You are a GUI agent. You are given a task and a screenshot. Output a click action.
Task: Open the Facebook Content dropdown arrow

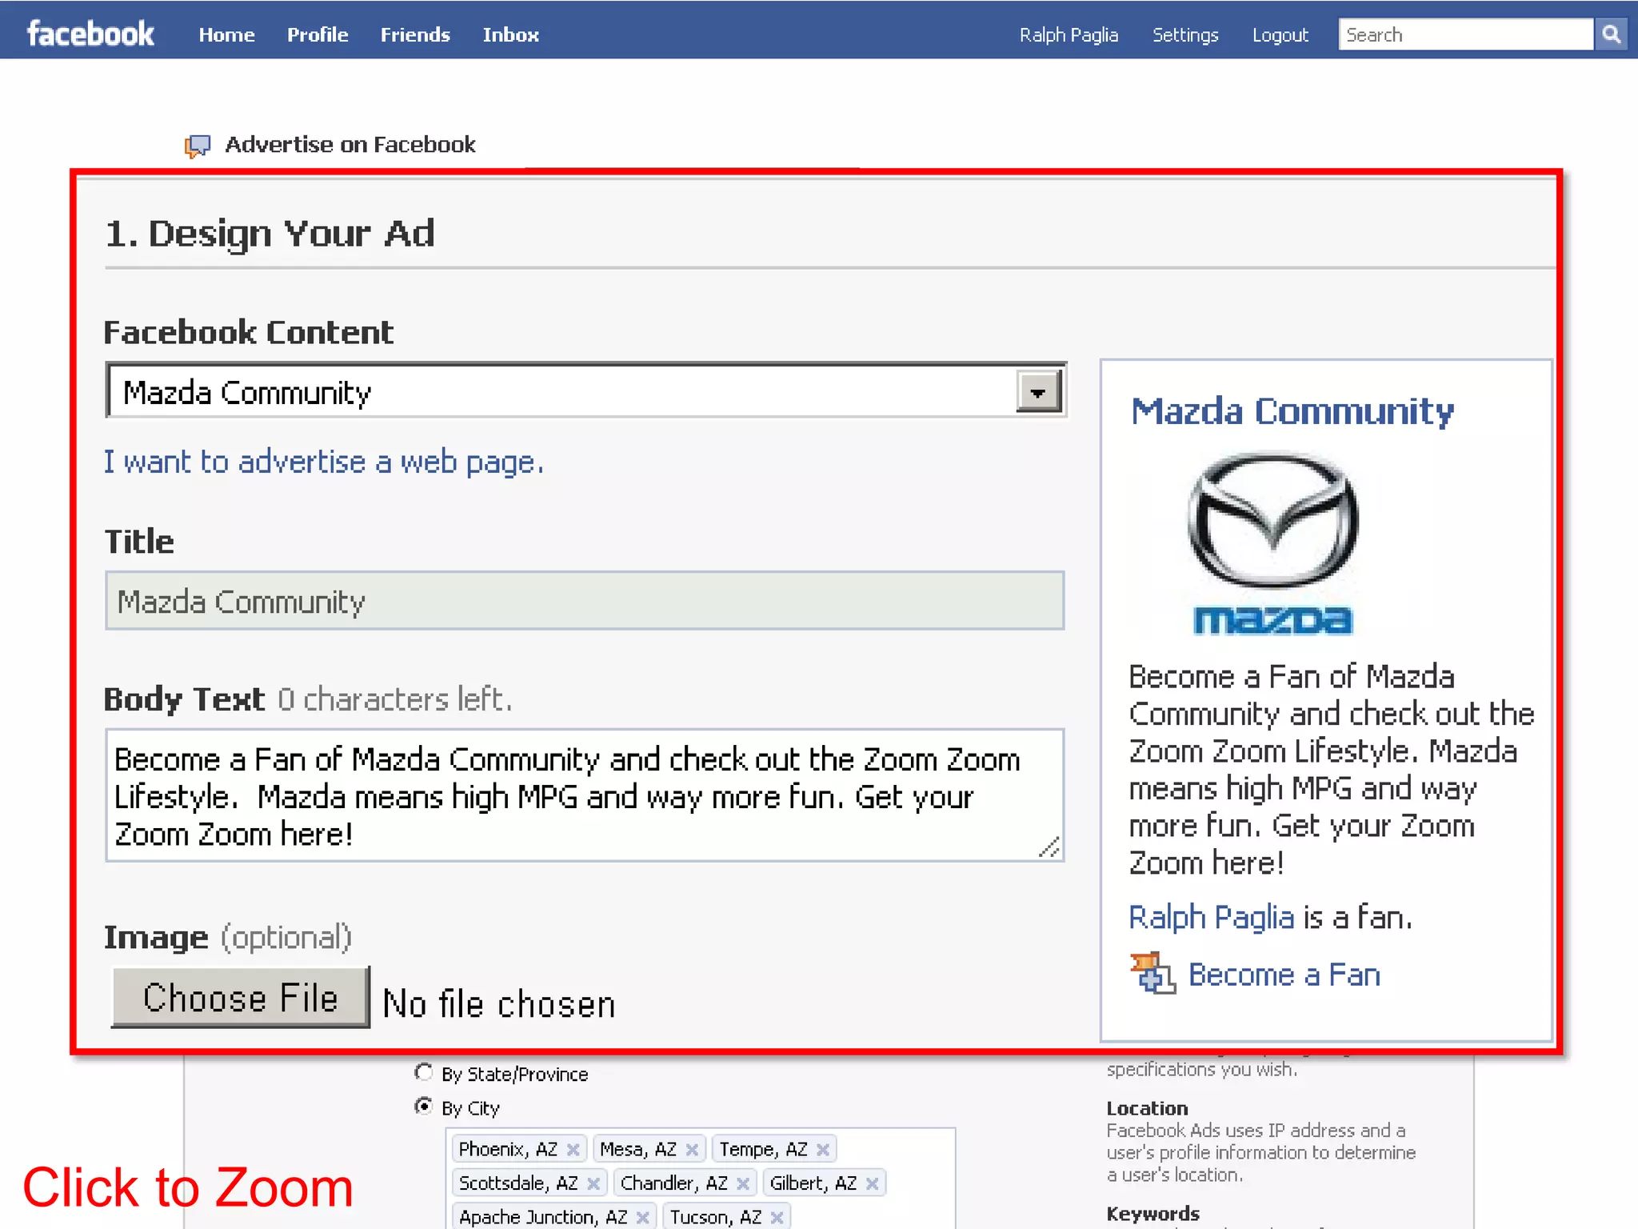(1037, 392)
